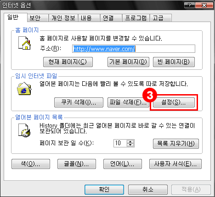Click the home page house icon

(24, 43)
